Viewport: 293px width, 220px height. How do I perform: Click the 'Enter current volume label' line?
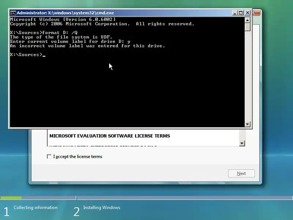point(70,41)
